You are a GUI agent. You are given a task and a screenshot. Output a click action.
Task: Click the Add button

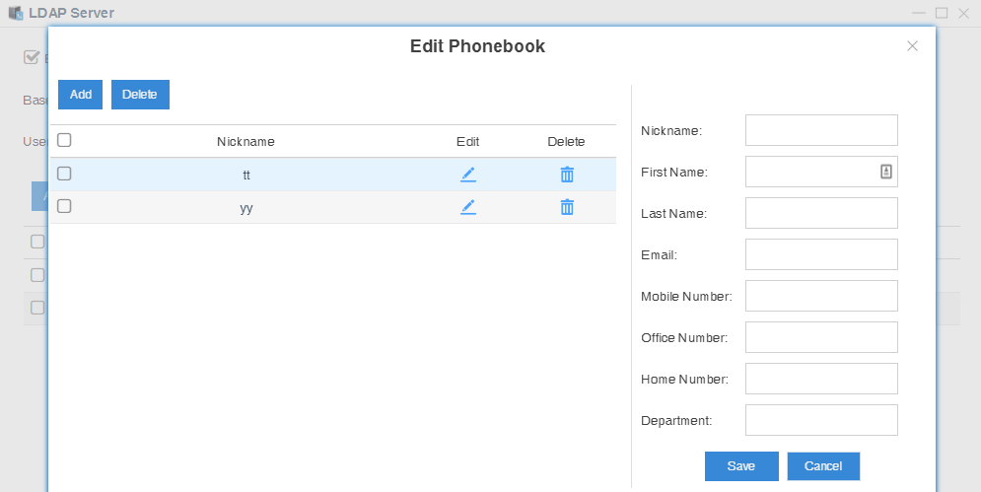tap(81, 95)
